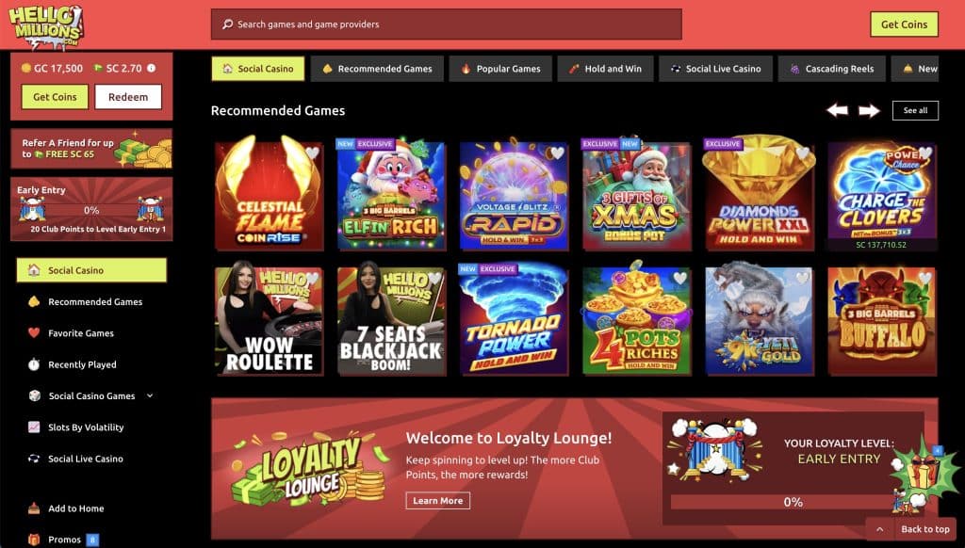Toggle favorite heart on Voltage Blitz Rapid
Screen dimensions: 965x548
[558, 153]
